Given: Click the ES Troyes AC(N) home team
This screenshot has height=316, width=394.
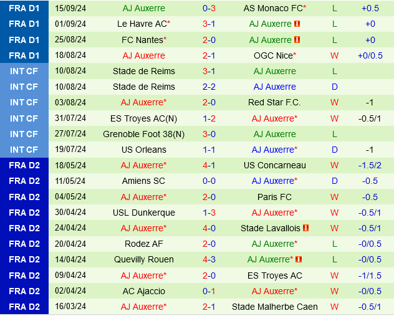Looking at the screenshot, I should (x=143, y=118).
